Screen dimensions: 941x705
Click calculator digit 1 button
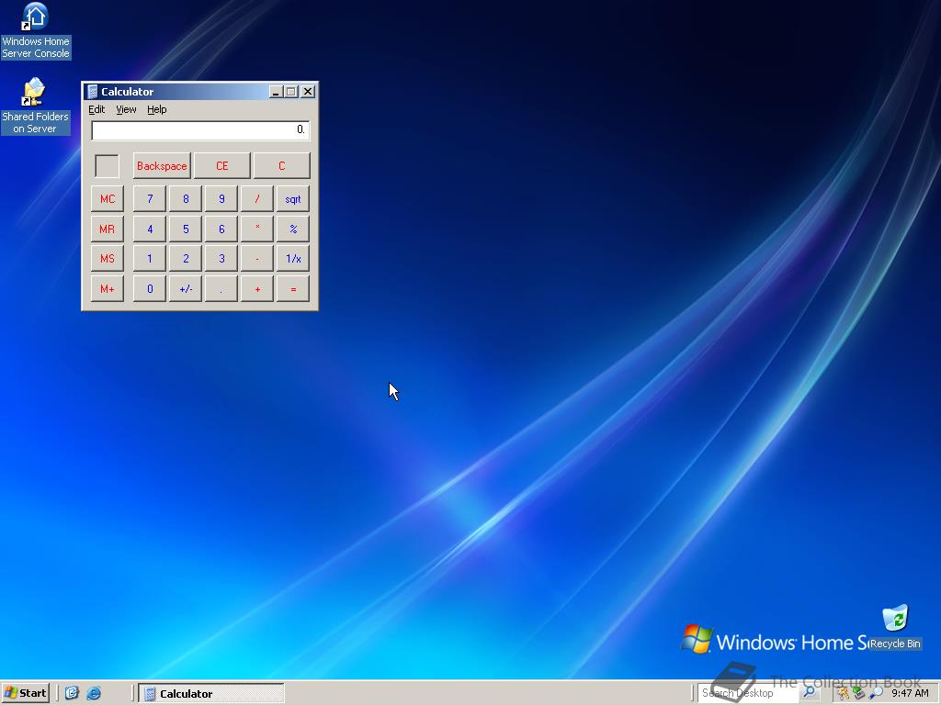[150, 259]
